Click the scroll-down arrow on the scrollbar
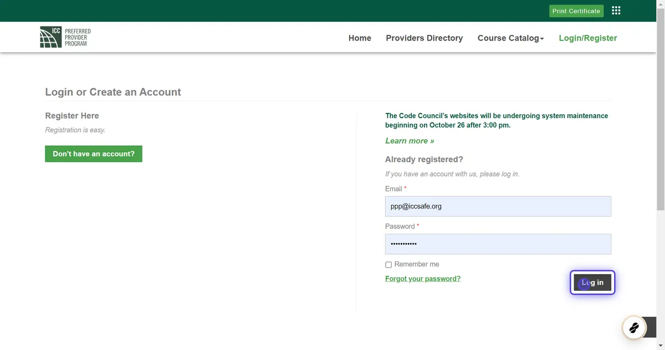The height and width of the screenshot is (350, 665). click(x=661, y=346)
